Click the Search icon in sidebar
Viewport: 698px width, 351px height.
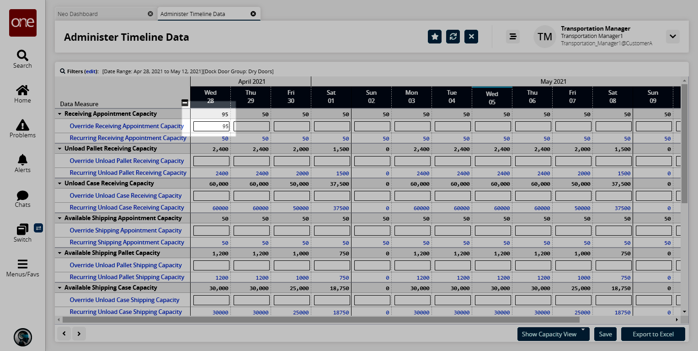22,56
